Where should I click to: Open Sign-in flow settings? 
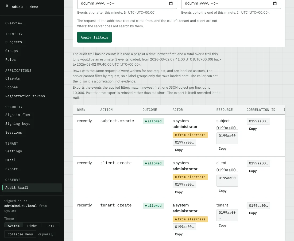click(18, 115)
